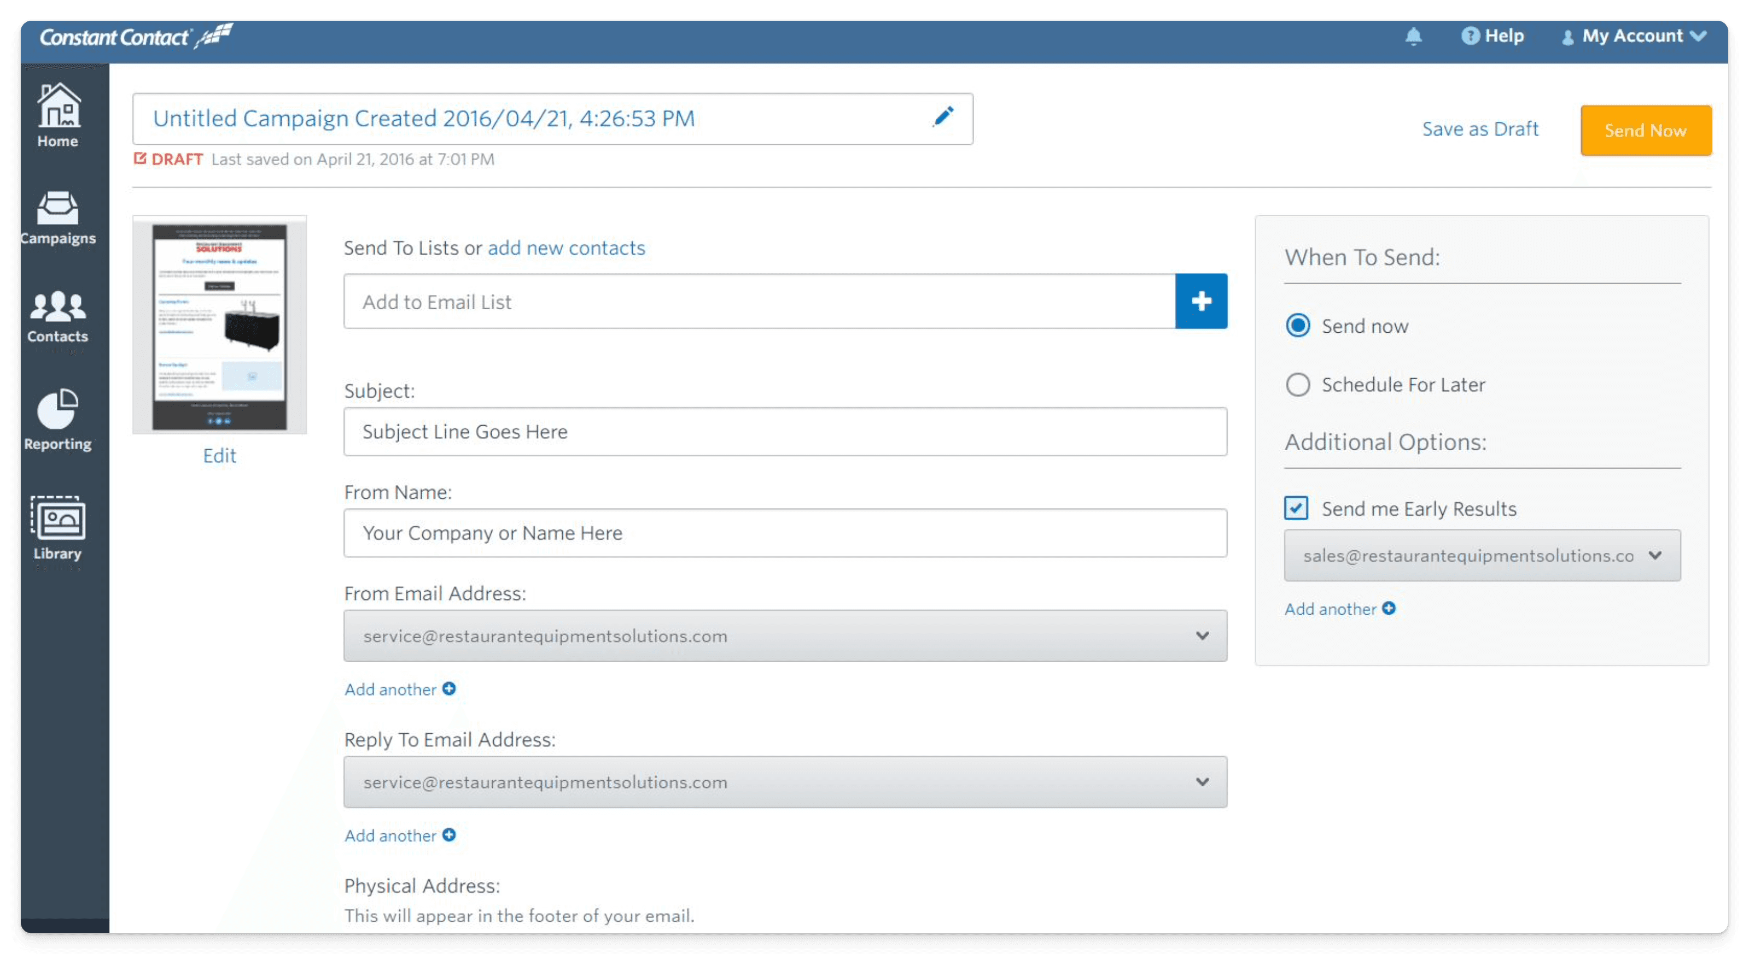Click add new contacts link
1749x954 pixels.
[565, 248]
